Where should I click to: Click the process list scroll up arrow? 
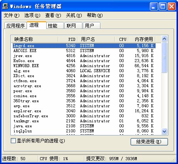point(165,39)
